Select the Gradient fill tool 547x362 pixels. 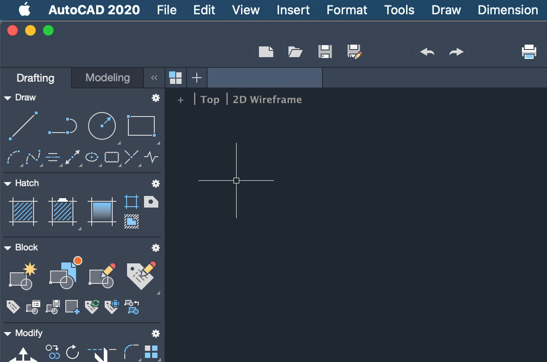(x=102, y=212)
